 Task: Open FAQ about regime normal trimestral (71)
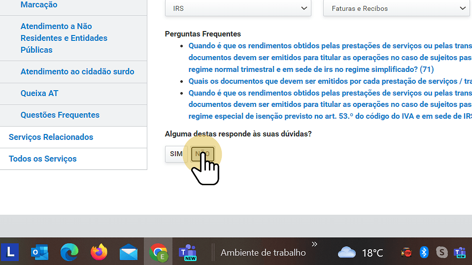pyautogui.click(x=330, y=58)
